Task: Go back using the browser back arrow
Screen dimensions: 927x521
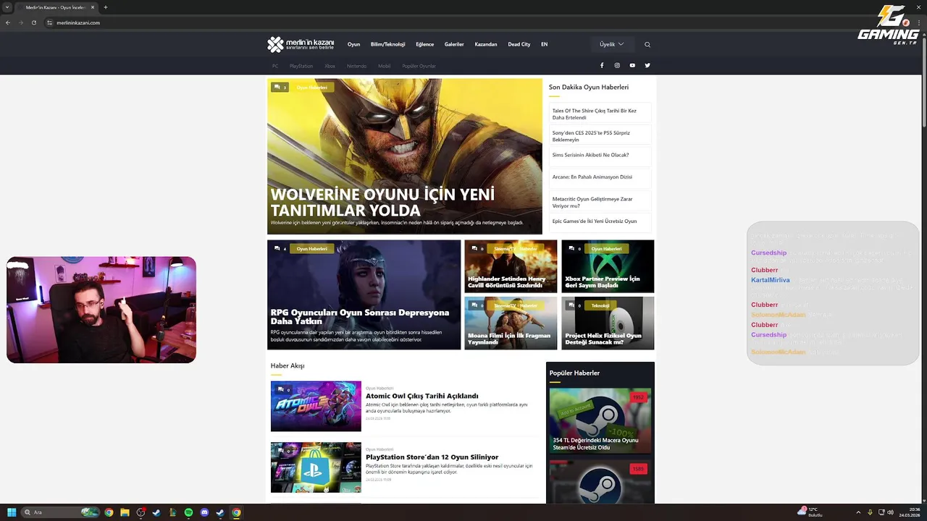Action: tap(8, 22)
